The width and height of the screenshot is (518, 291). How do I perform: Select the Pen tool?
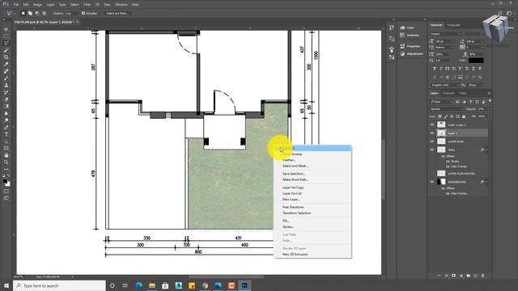click(6, 127)
